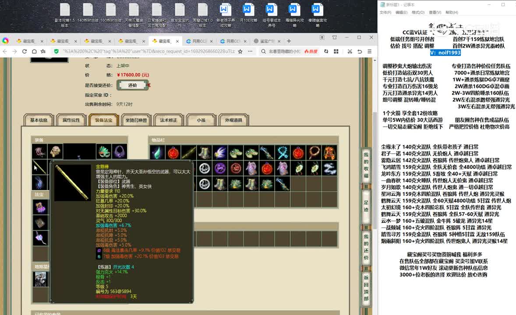Screen dimensions: 516x315
Task: Open the browser skin shirt icon
Action: pyautogui.click(x=335, y=38)
